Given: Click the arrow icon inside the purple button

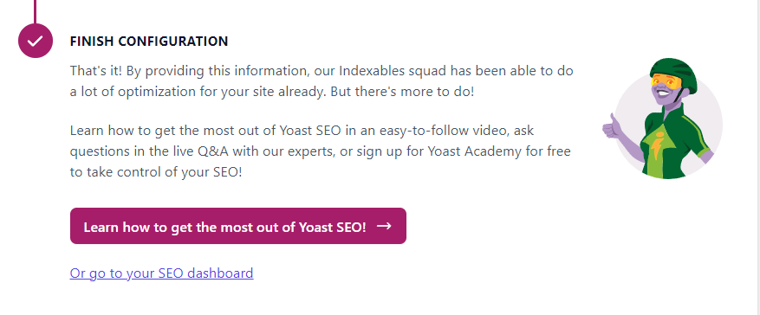Looking at the screenshot, I should [384, 226].
